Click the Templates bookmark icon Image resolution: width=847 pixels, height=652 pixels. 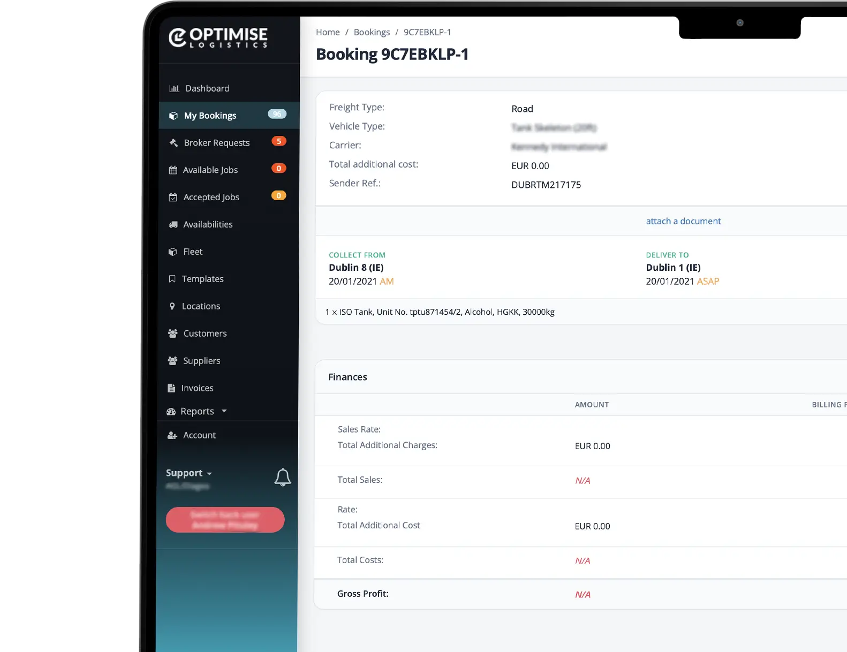point(172,279)
